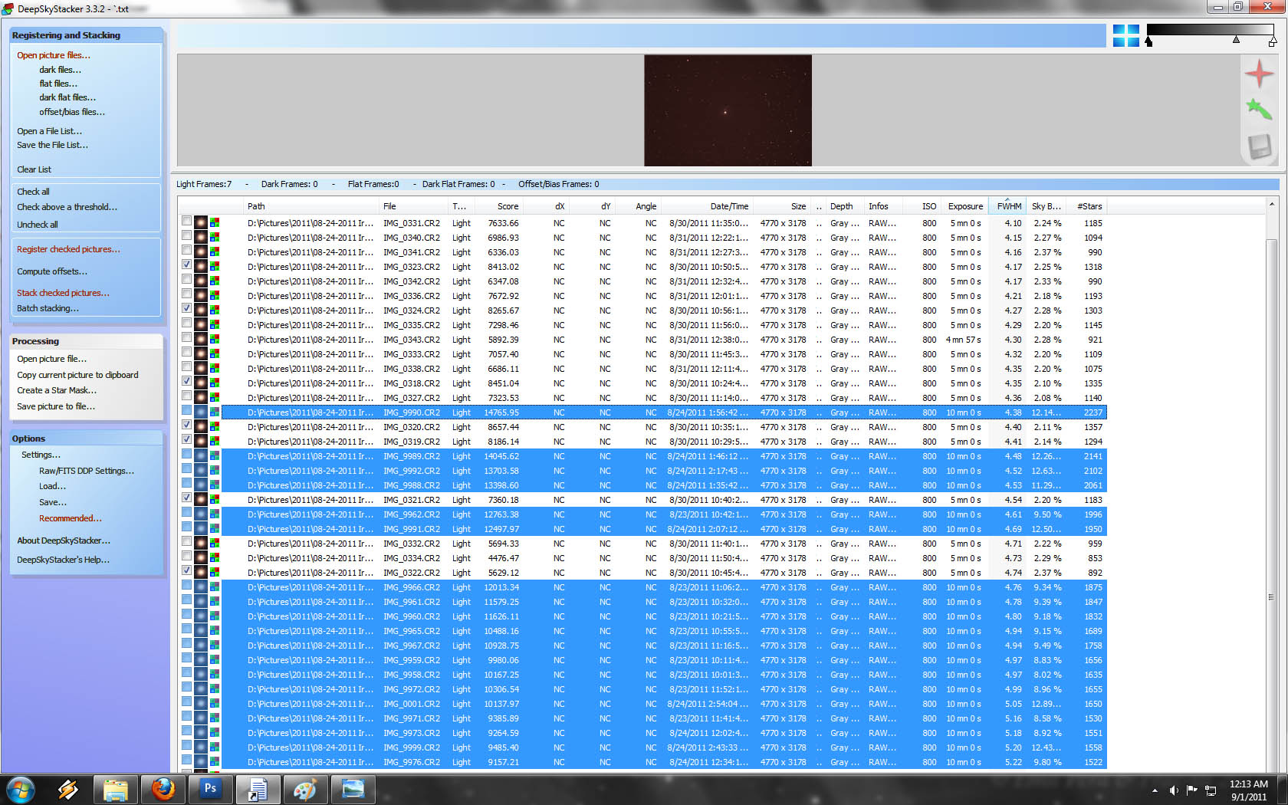
Task: Click the light frame icon in IMG_0343.CR2 row
Action: click(x=201, y=340)
